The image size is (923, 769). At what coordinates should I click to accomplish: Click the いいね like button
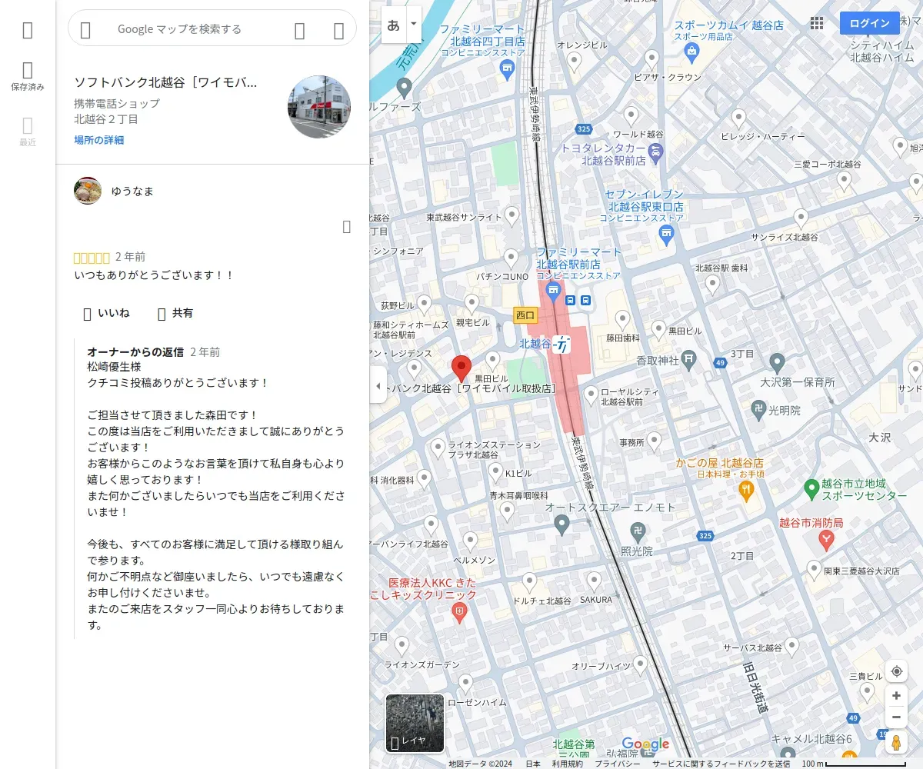(106, 313)
